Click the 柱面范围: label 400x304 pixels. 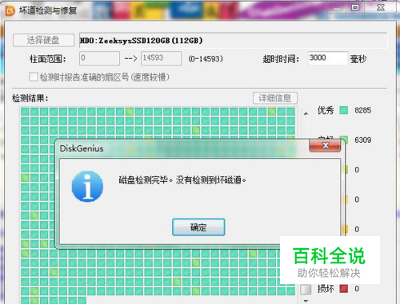(x=48, y=59)
